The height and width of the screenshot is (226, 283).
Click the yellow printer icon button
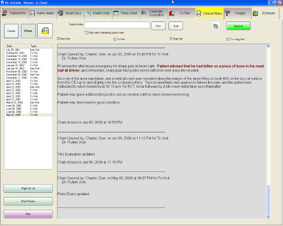[45, 31]
